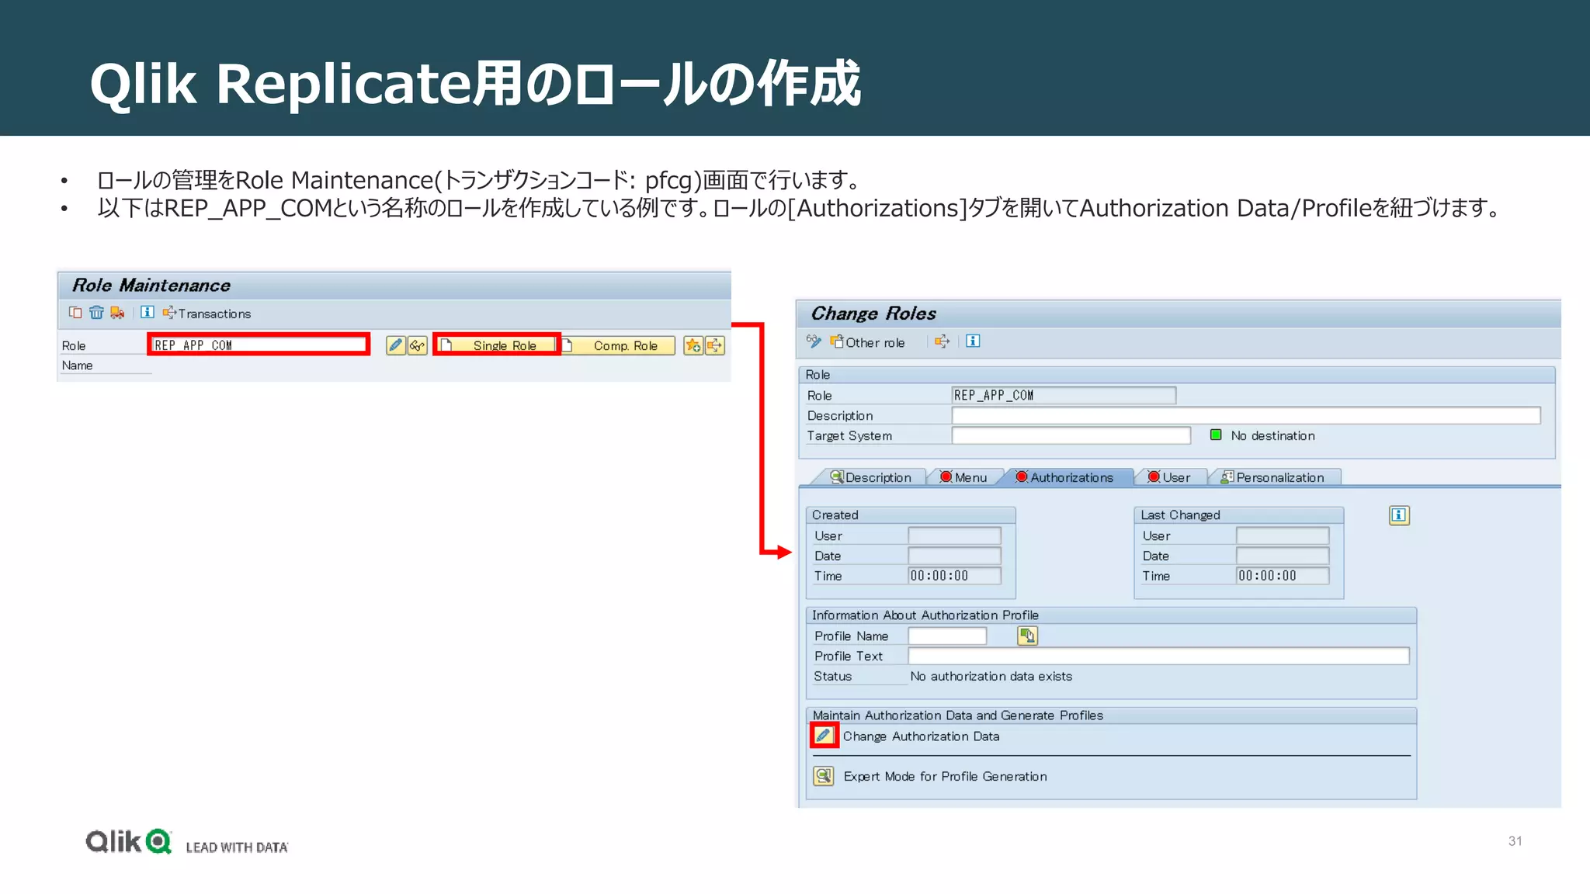Open Transactions in Role Maintenance toolbar

pyautogui.click(x=207, y=314)
